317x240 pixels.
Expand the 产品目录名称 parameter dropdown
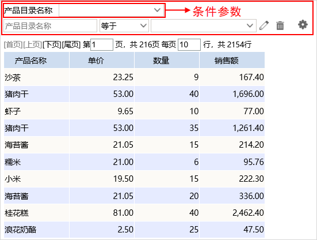click(111, 10)
